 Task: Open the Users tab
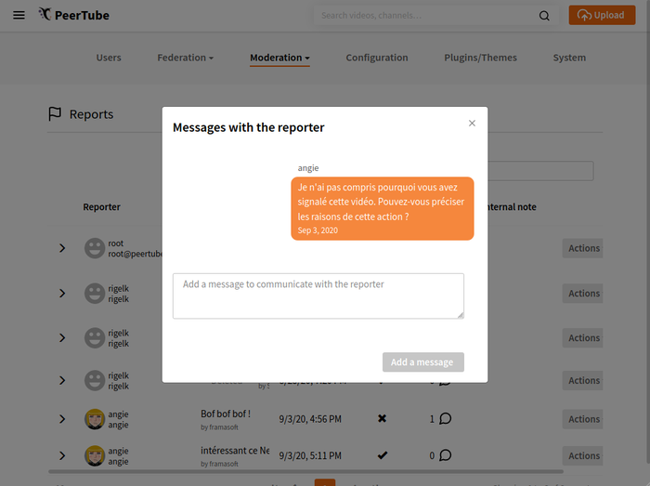[109, 58]
